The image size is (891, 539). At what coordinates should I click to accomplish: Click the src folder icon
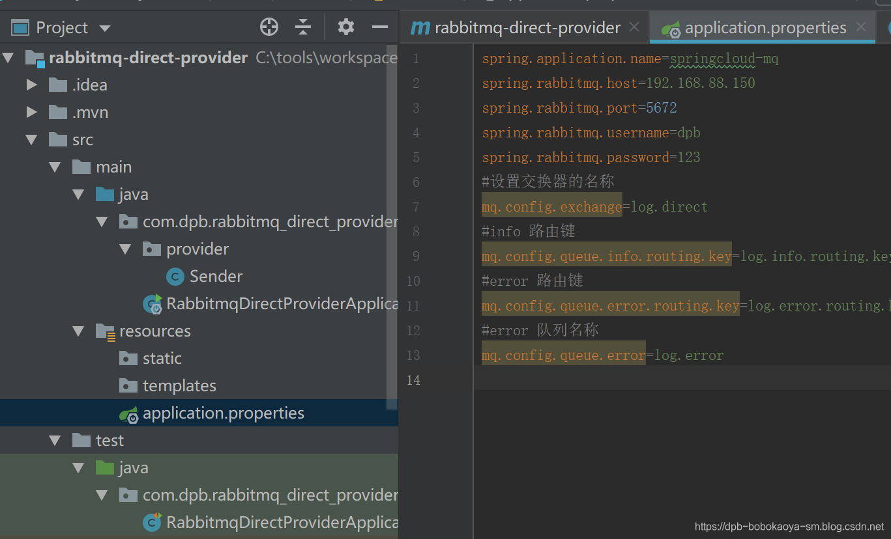[58, 140]
